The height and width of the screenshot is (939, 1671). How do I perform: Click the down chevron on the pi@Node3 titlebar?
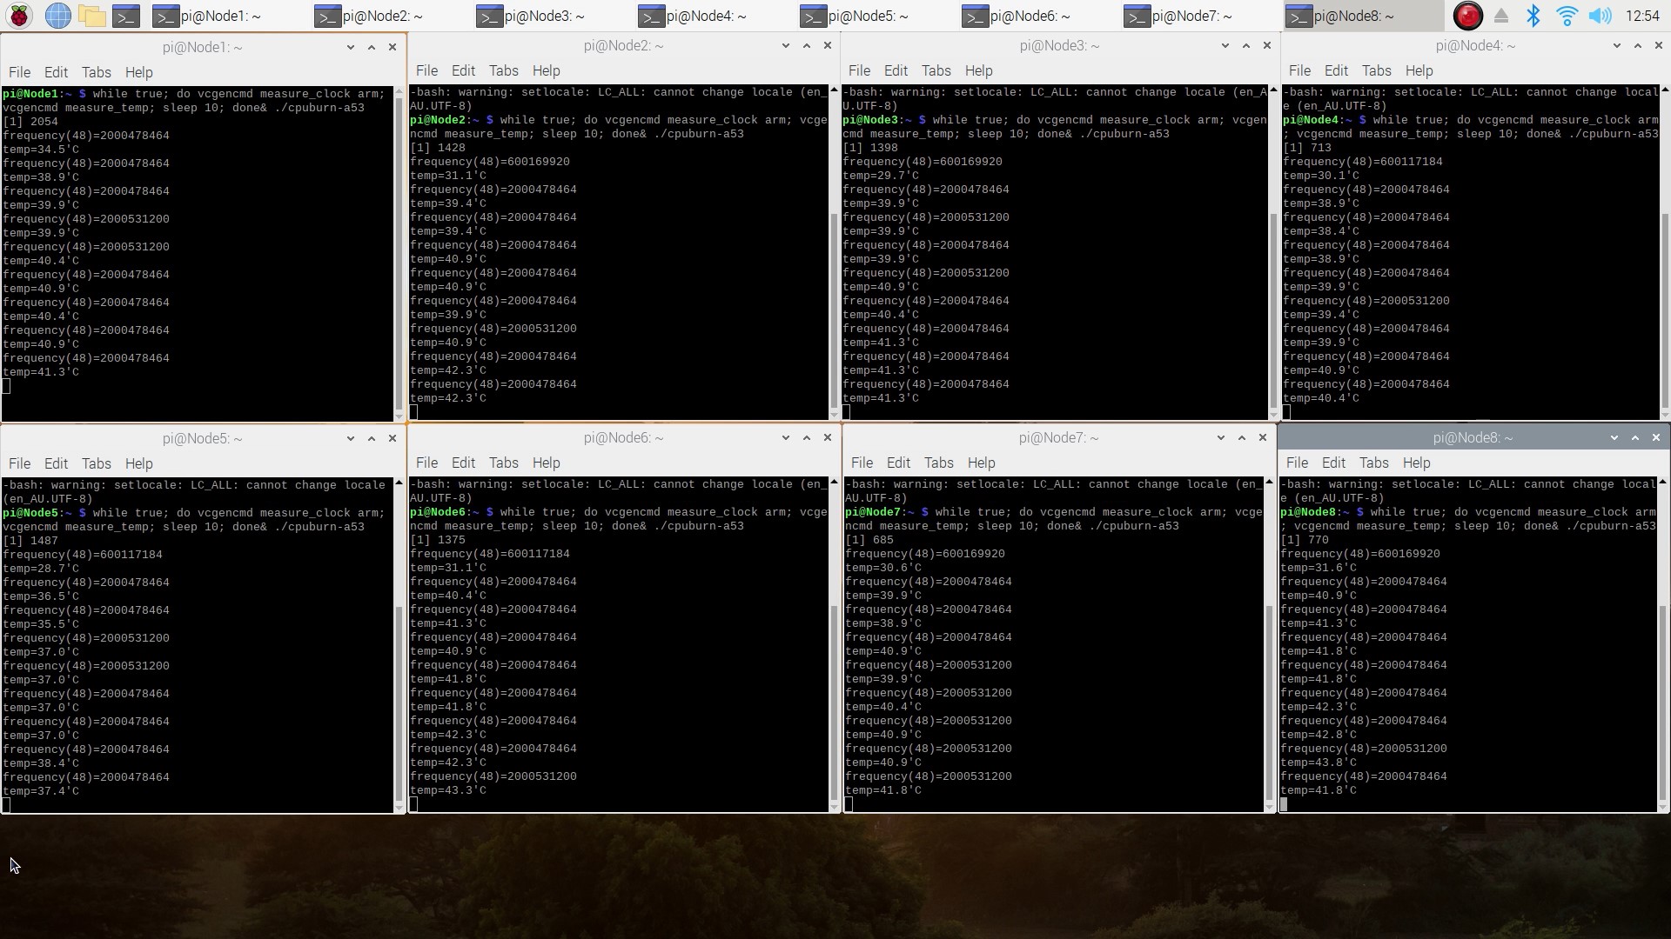(1225, 45)
